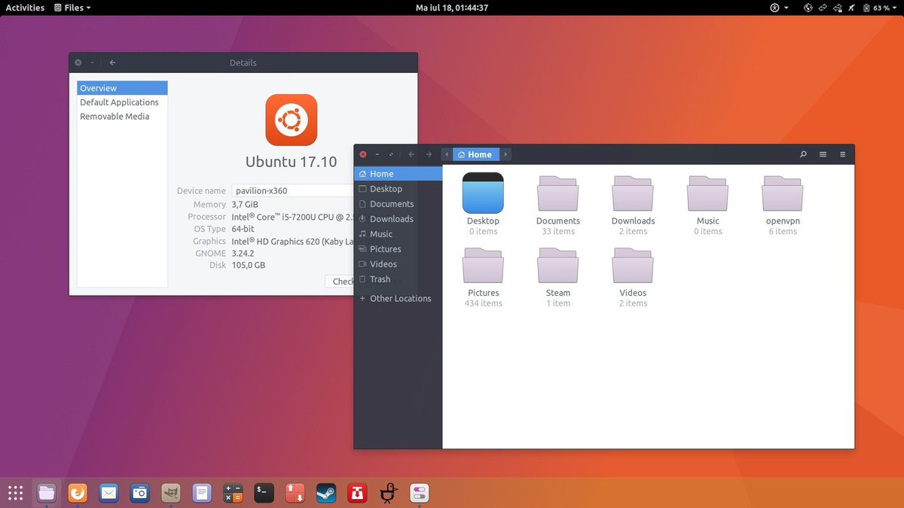Open the Files hamburger menu icon
Viewport: 904px width, 508px height.
click(x=842, y=154)
